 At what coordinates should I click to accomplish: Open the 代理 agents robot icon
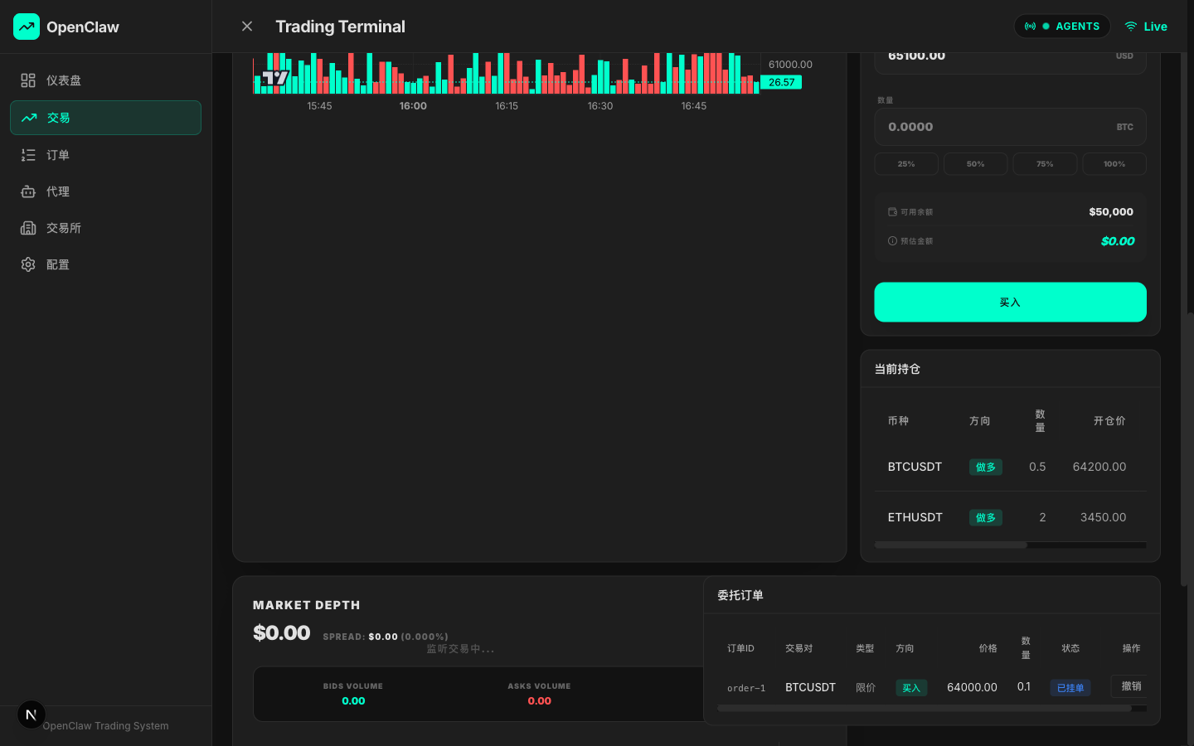coord(28,191)
